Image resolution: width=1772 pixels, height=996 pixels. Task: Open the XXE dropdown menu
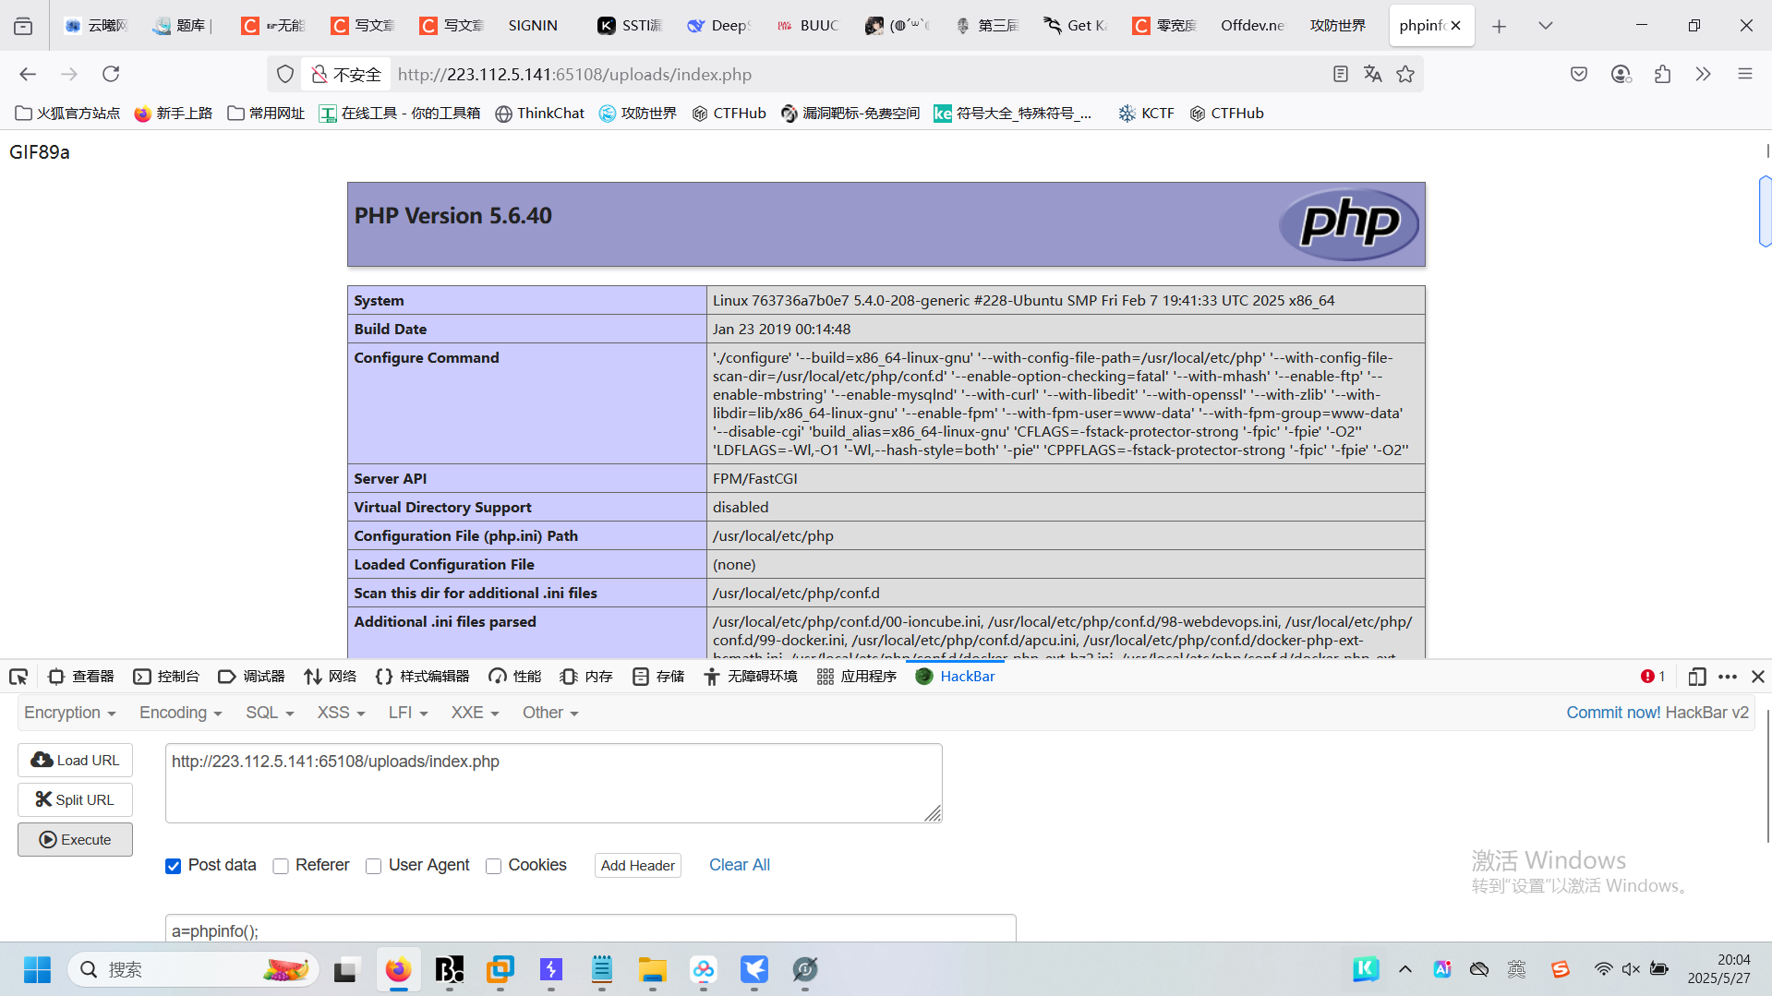point(476,713)
